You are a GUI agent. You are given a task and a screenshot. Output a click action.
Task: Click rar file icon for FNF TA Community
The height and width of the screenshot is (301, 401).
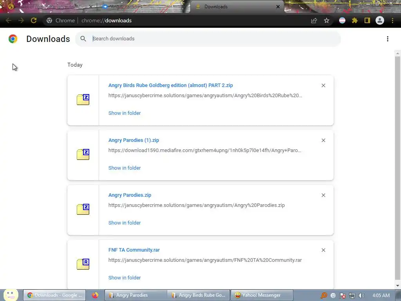click(x=83, y=264)
